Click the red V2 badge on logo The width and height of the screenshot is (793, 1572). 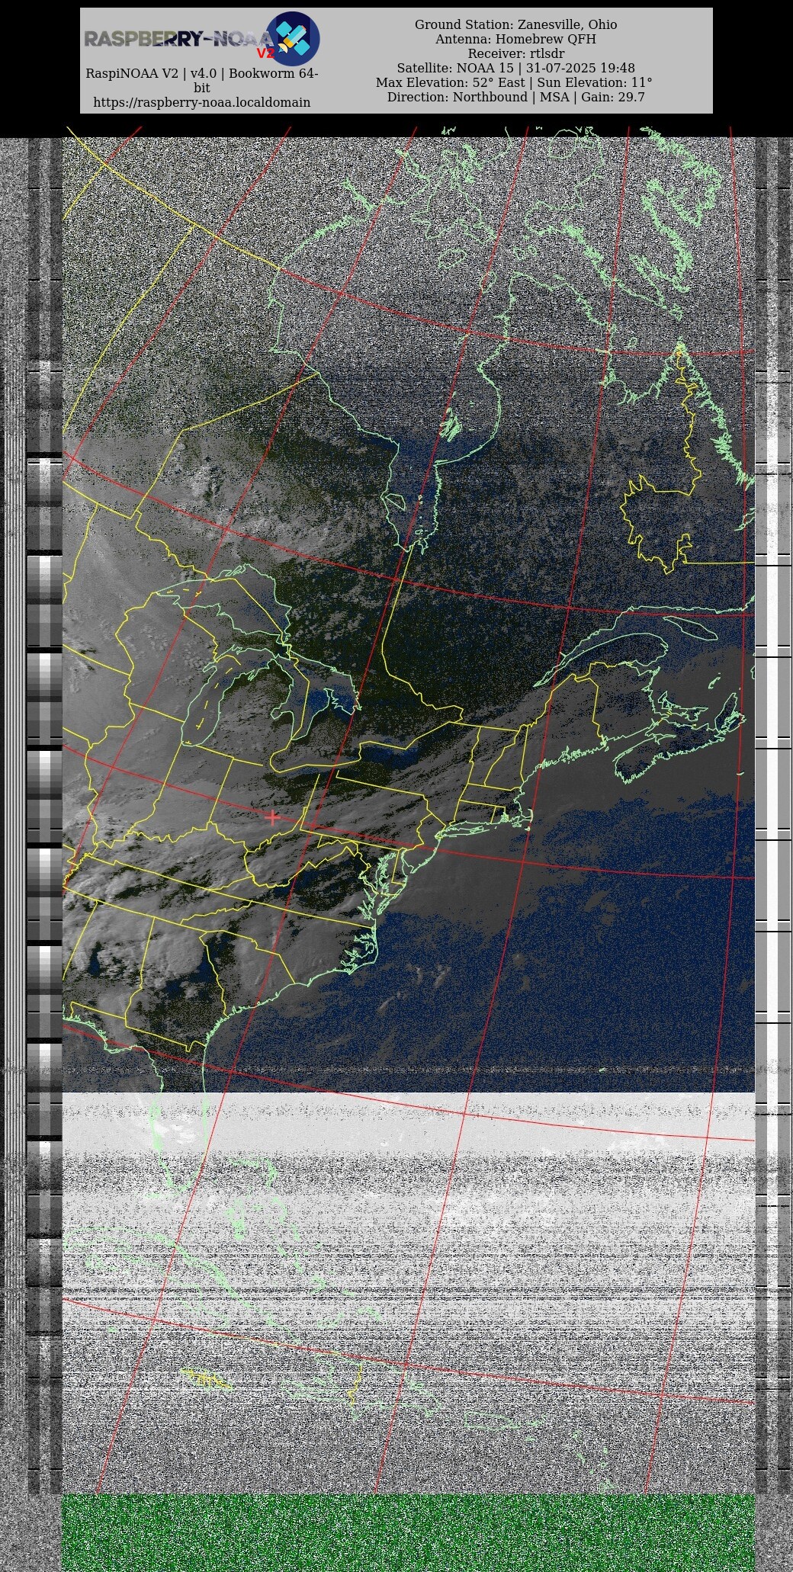click(265, 53)
